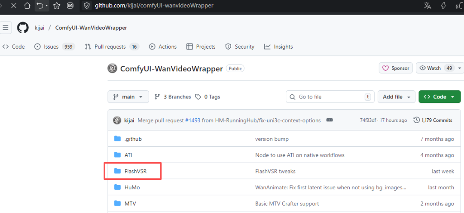
Task: Stop loading with the browser X button
Action: click(14, 6)
